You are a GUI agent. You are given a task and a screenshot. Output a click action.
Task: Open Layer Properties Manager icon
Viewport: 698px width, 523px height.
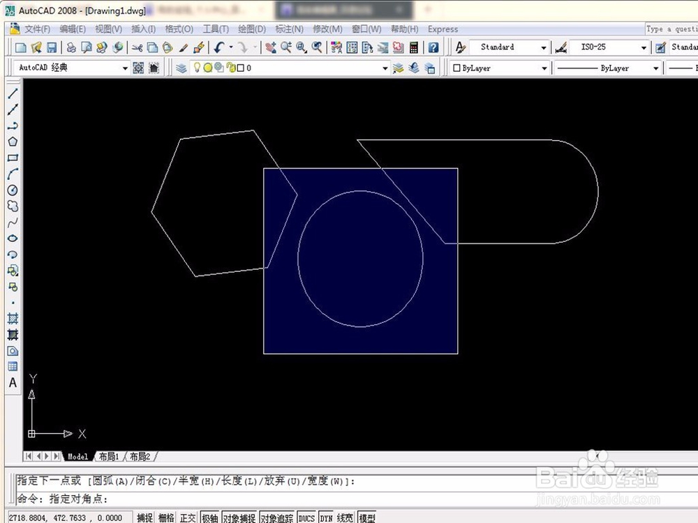point(181,68)
